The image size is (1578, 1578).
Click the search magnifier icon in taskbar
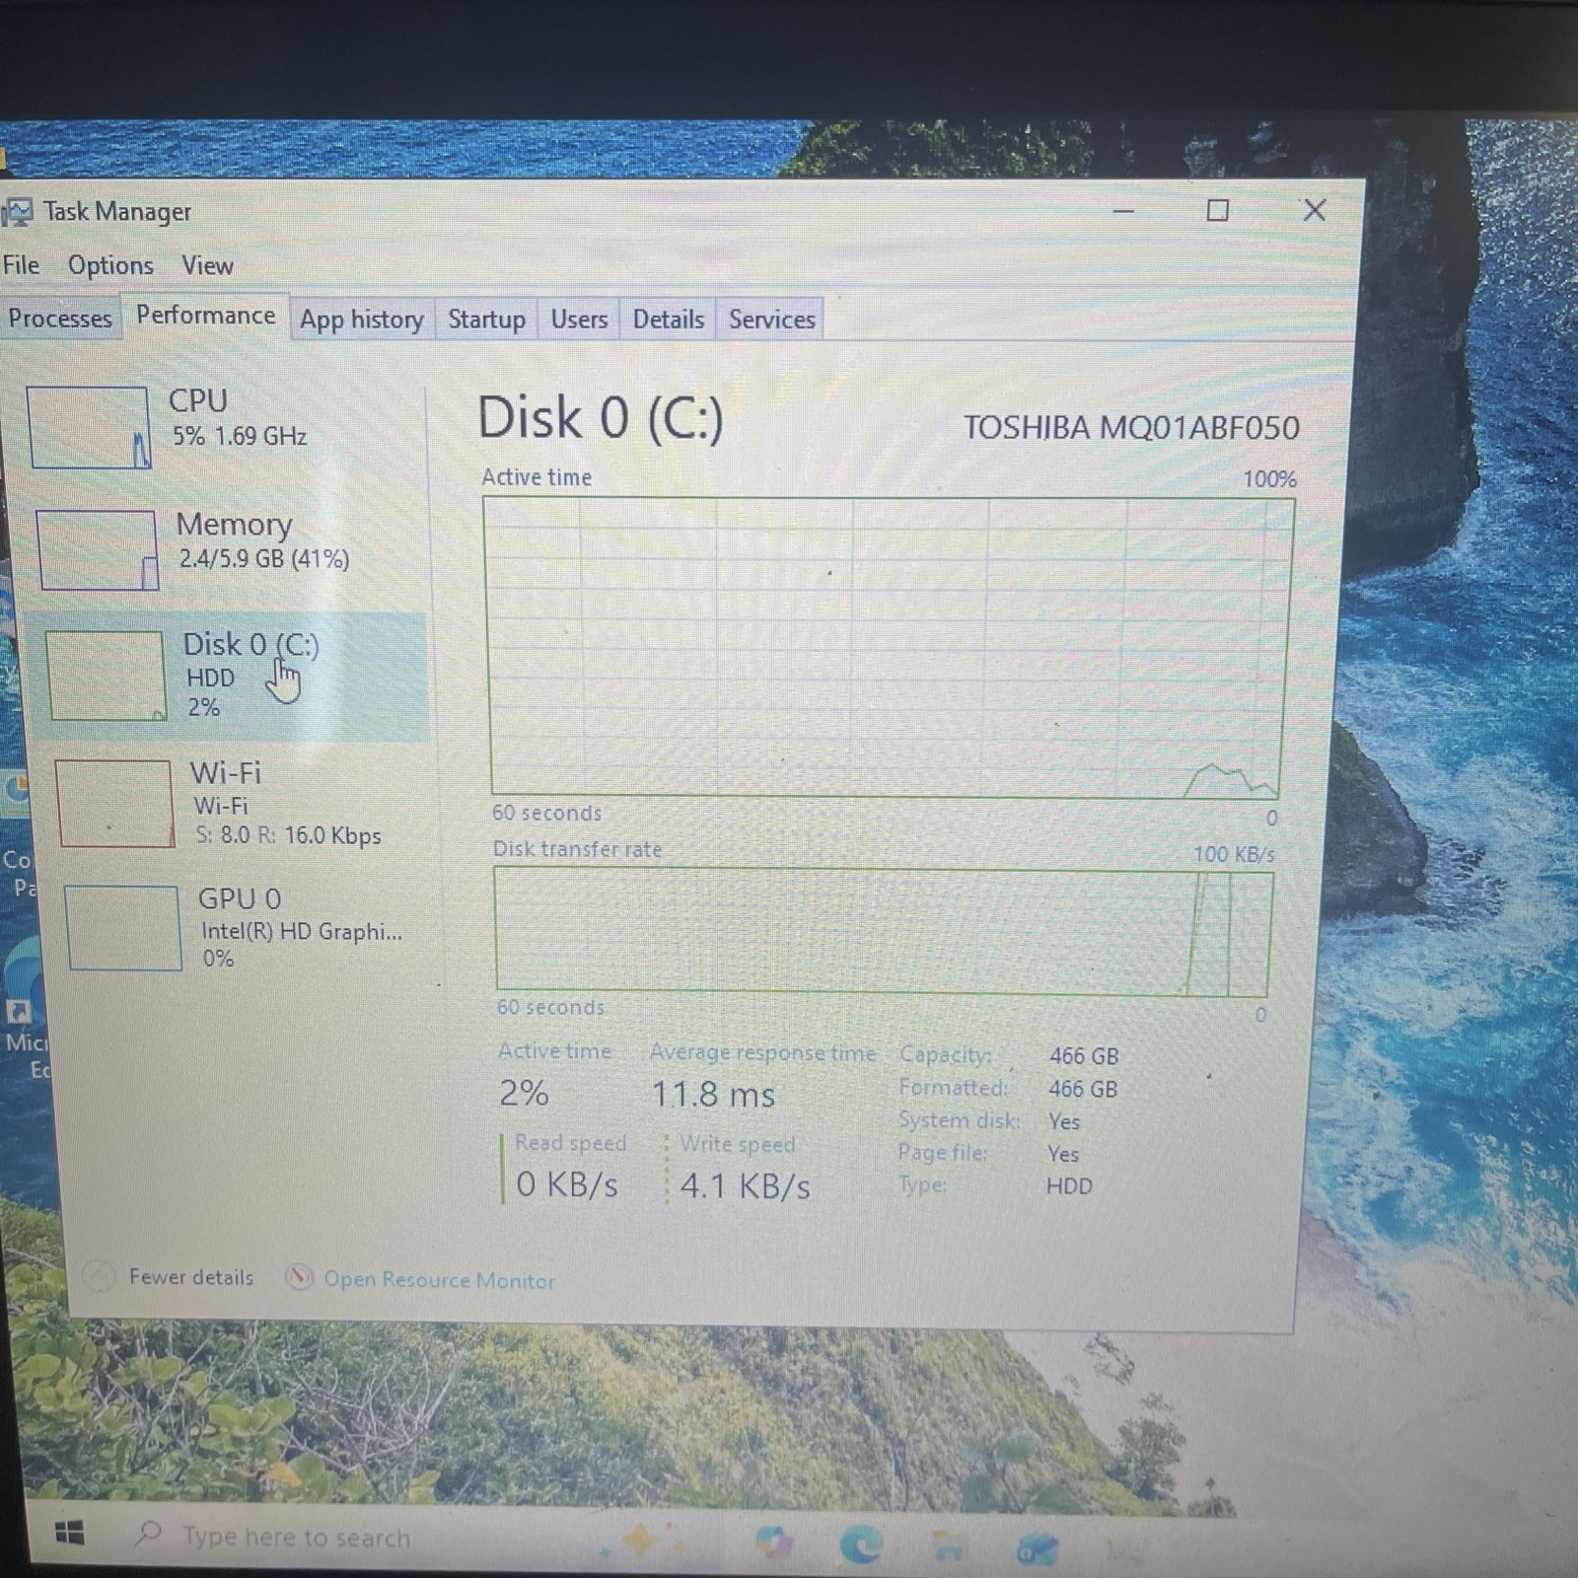[x=148, y=1533]
